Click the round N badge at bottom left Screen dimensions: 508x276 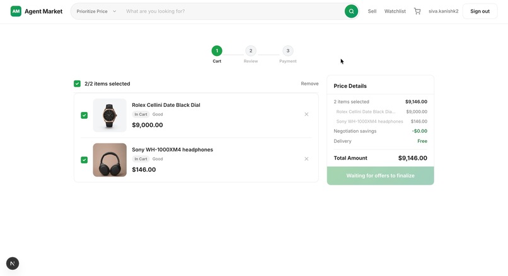(x=13, y=263)
